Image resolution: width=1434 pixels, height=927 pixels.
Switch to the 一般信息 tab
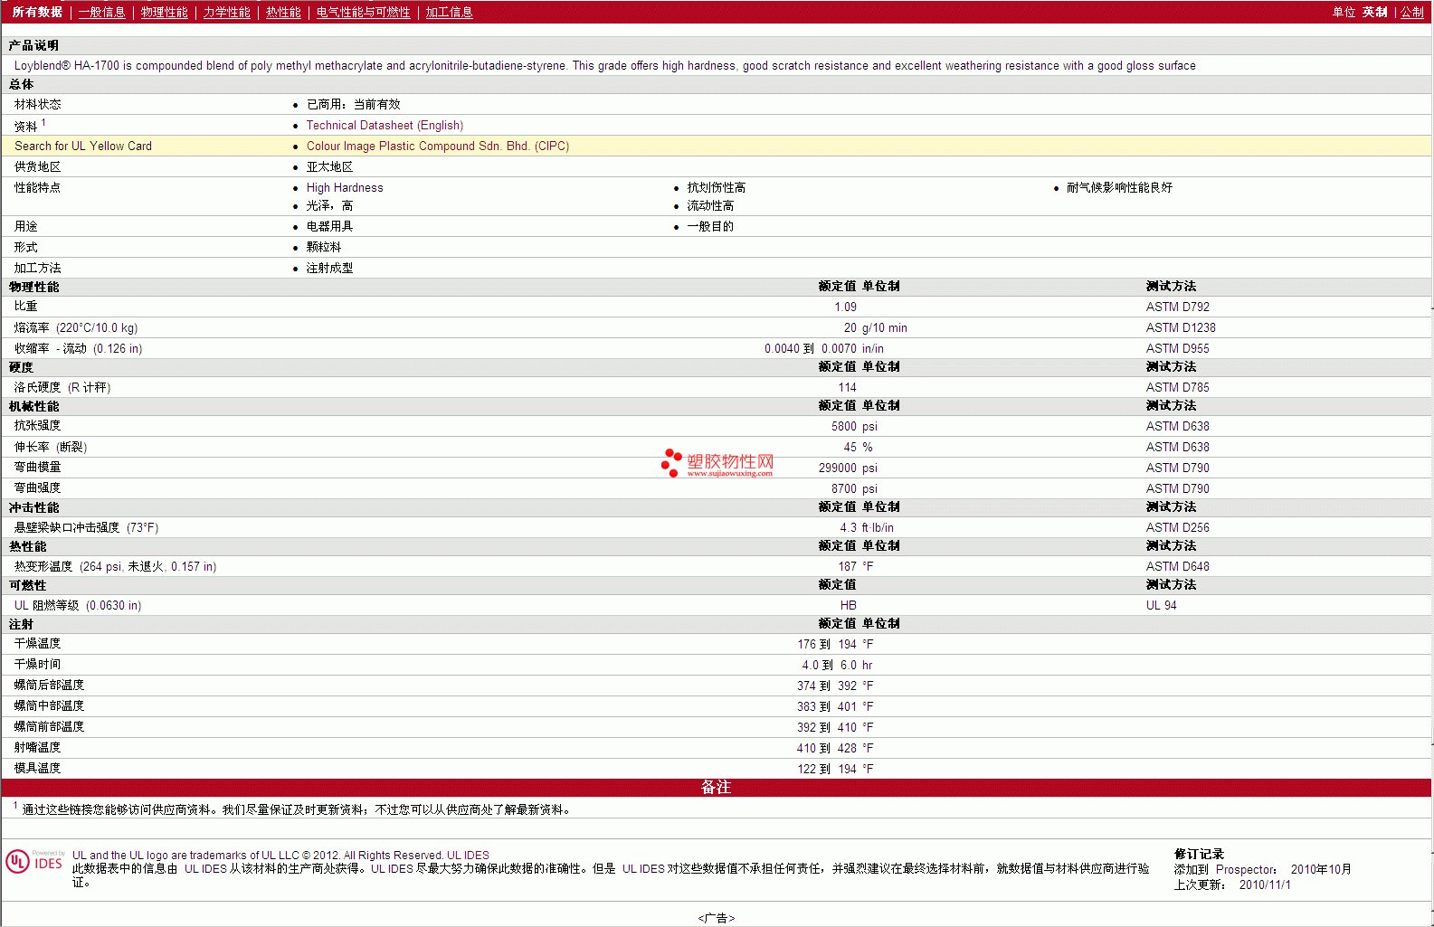click(102, 13)
